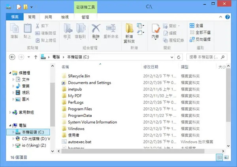The width and height of the screenshot is (237, 167).
Task: Click the refresh icon beside address bar
Action: 179,57
